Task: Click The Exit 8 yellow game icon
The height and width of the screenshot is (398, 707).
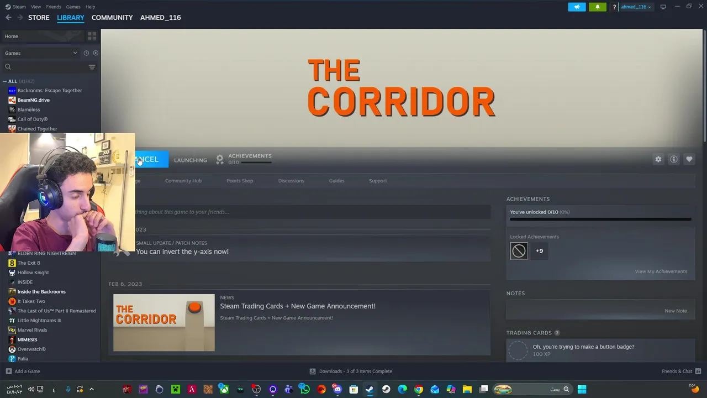Action: 12,263
